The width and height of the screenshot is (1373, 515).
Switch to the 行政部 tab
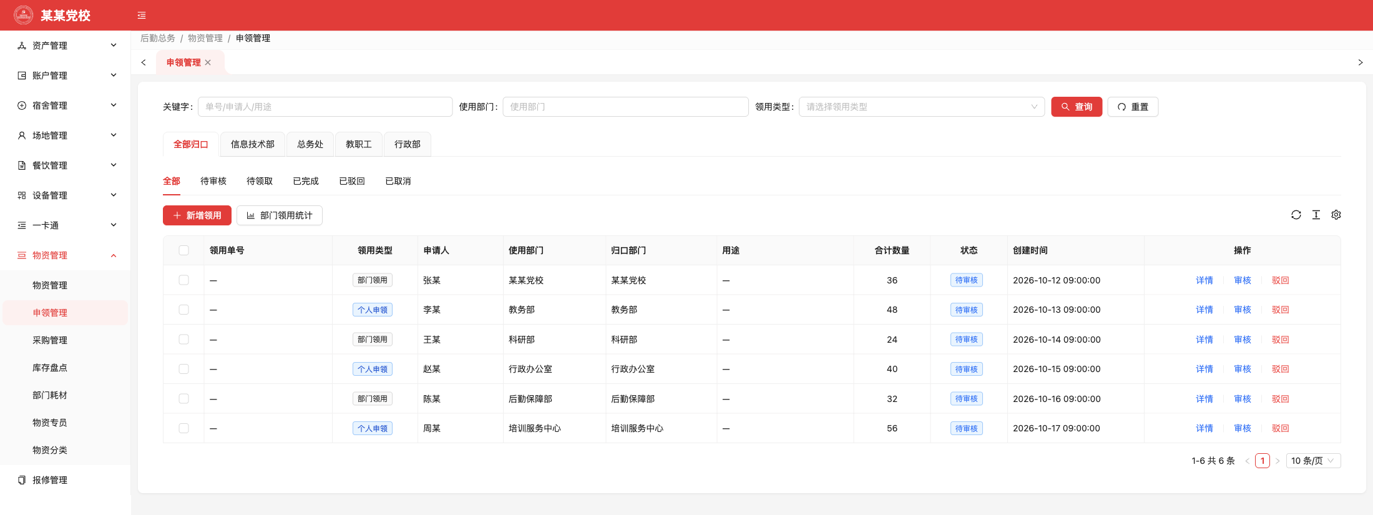coord(408,144)
